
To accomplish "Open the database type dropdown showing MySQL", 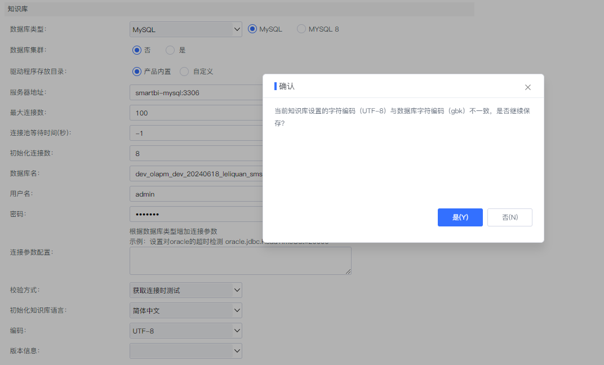I will tap(186, 29).
